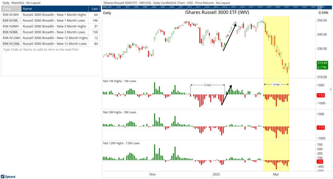Click the 0.59% value beside the title
Screen dimensions: 333x179
tap(323, 13)
